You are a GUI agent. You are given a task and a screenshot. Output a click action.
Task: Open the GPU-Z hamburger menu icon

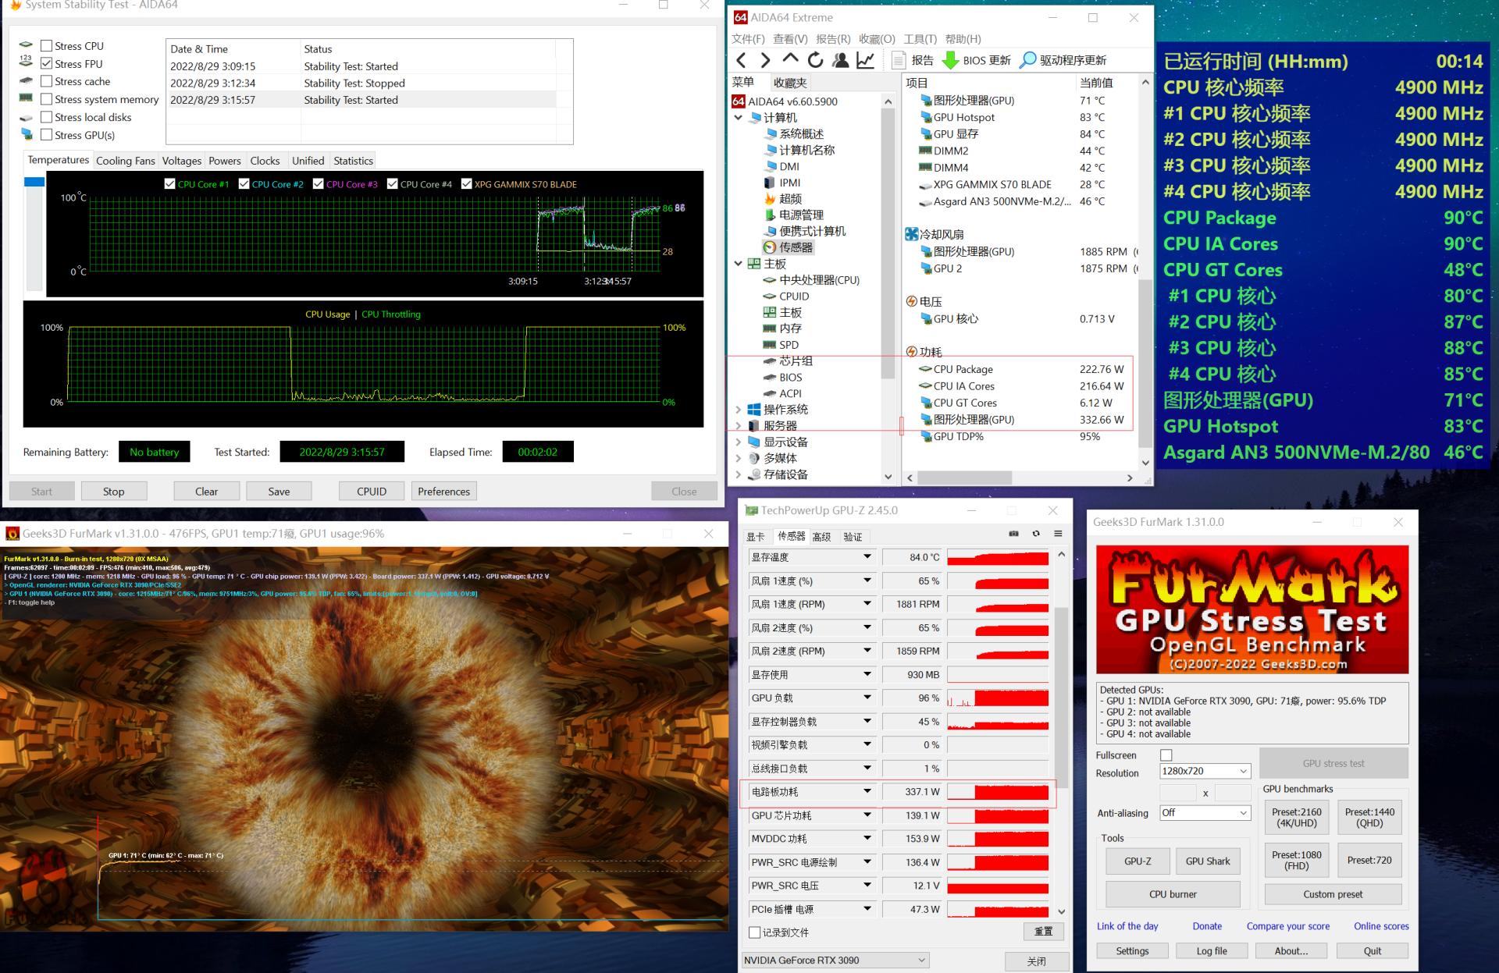1058,534
